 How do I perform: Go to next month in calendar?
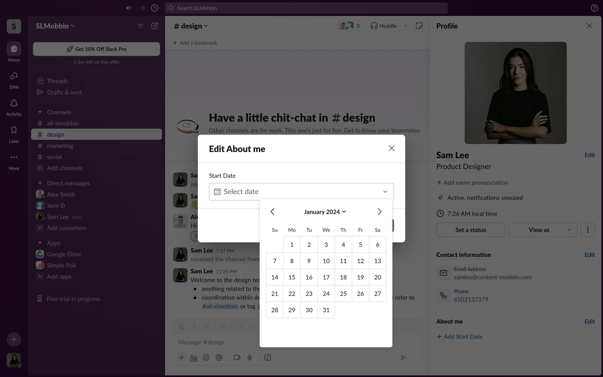coord(379,212)
